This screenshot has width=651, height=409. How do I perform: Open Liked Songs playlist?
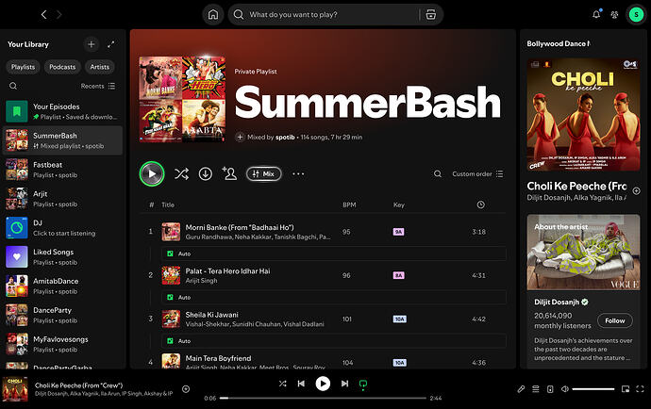[x=62, y=256]
